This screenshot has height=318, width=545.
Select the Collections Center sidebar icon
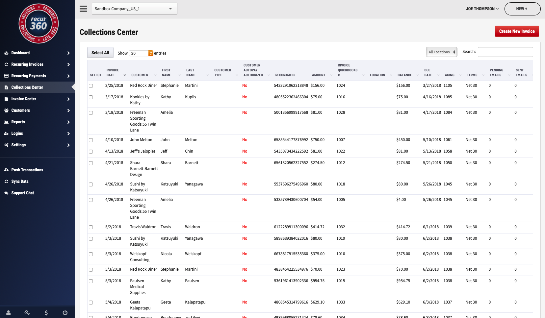pyautogui.click(x=6, y=87)
